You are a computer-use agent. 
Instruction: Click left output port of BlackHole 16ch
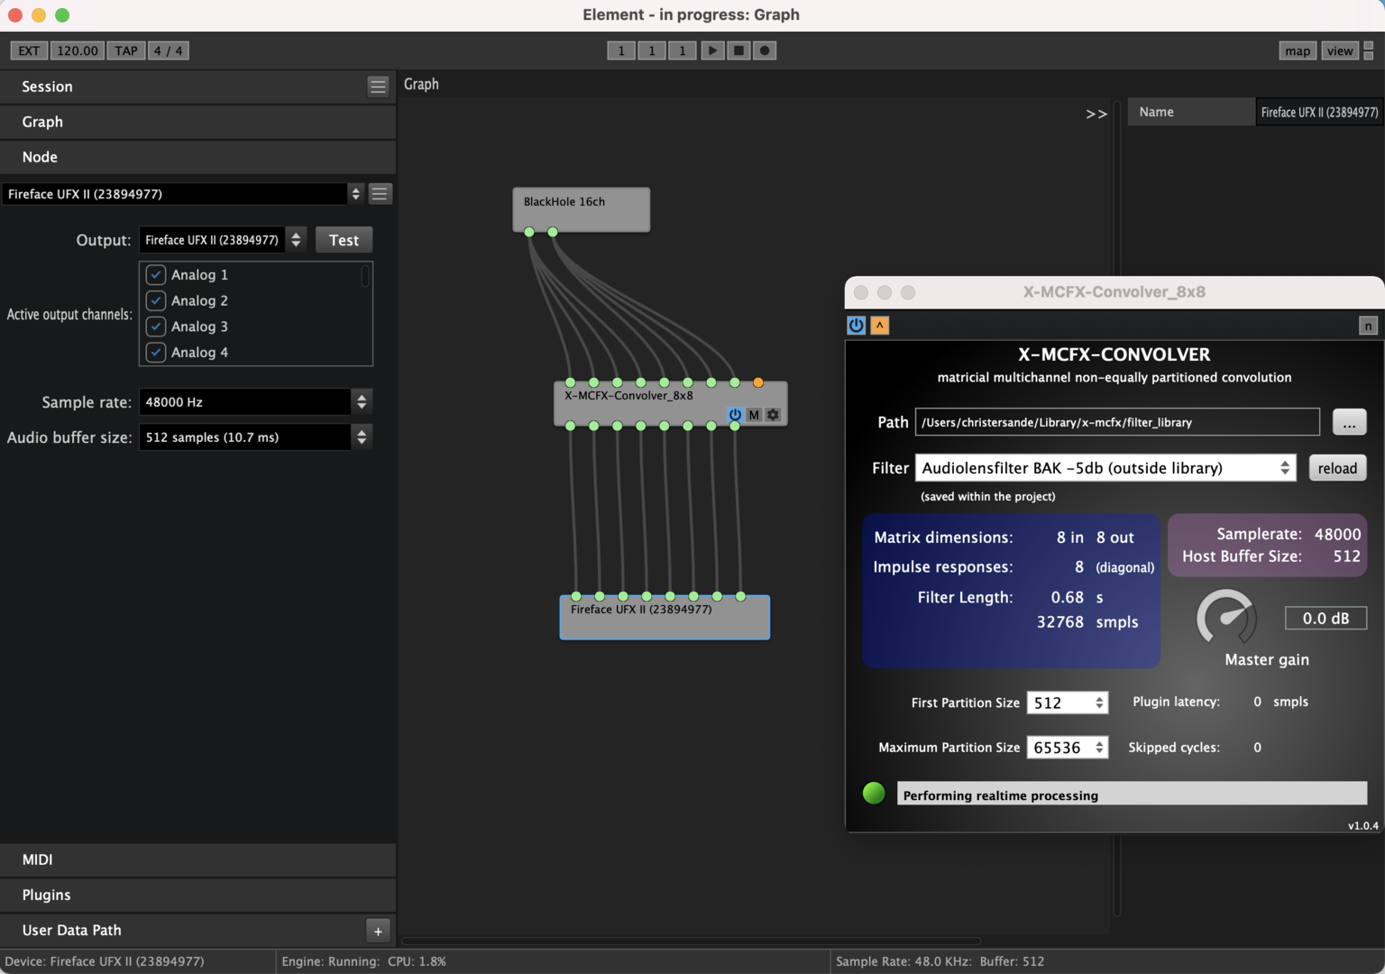(529, 233)
